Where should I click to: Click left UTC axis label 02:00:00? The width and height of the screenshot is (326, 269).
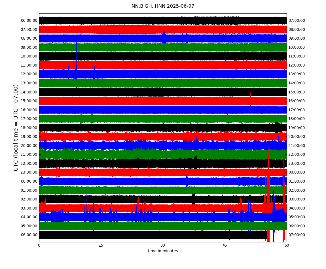(x=29, y=199)
